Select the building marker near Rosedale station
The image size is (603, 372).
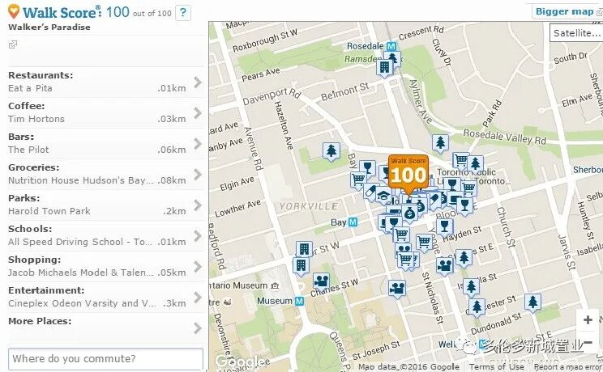pos(384,68)
